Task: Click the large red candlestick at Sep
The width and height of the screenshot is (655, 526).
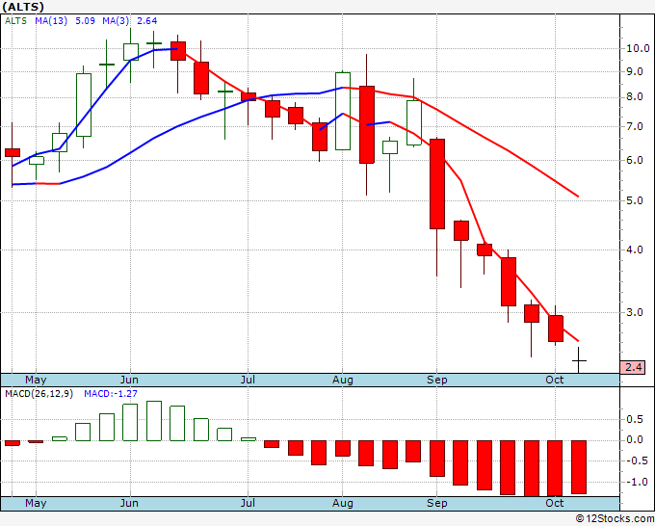Action: pyautogui.click(x=437, y=184)
